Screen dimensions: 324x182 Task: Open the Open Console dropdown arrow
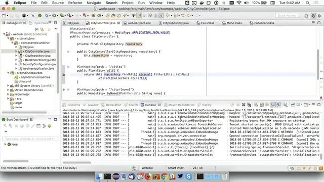309,105
